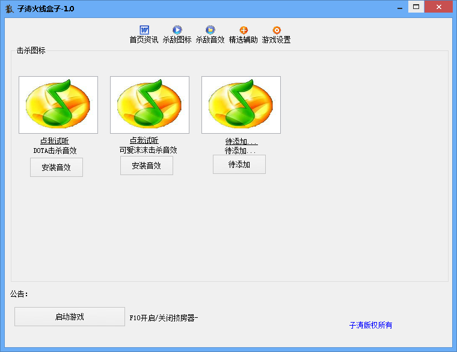Click the app icon in title bar
The image size is (457, 352).
coord(9,8)
